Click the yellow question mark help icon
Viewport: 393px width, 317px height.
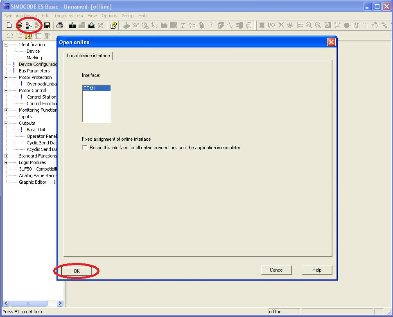pos(113,25)
